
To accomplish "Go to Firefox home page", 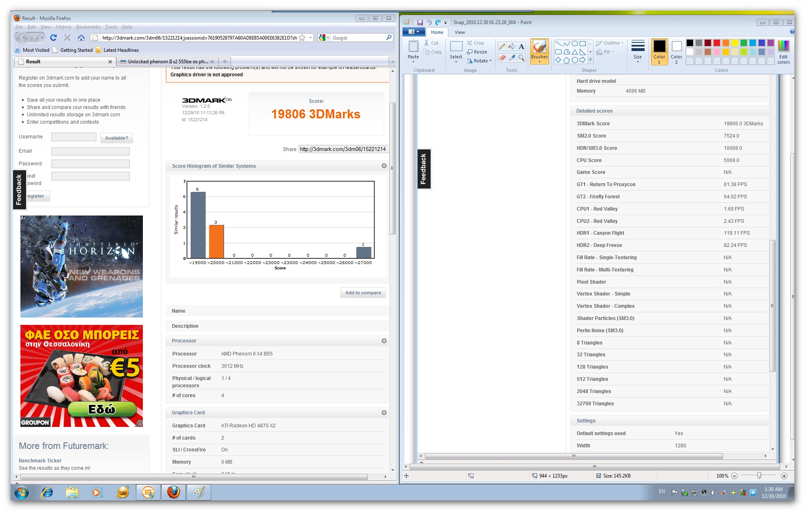I will coord(81,38).
